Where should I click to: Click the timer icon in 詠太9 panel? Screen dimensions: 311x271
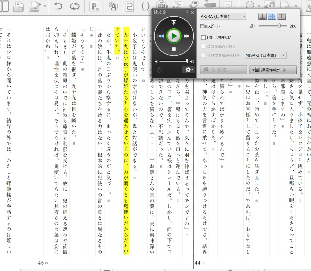[x=159, y=70]
